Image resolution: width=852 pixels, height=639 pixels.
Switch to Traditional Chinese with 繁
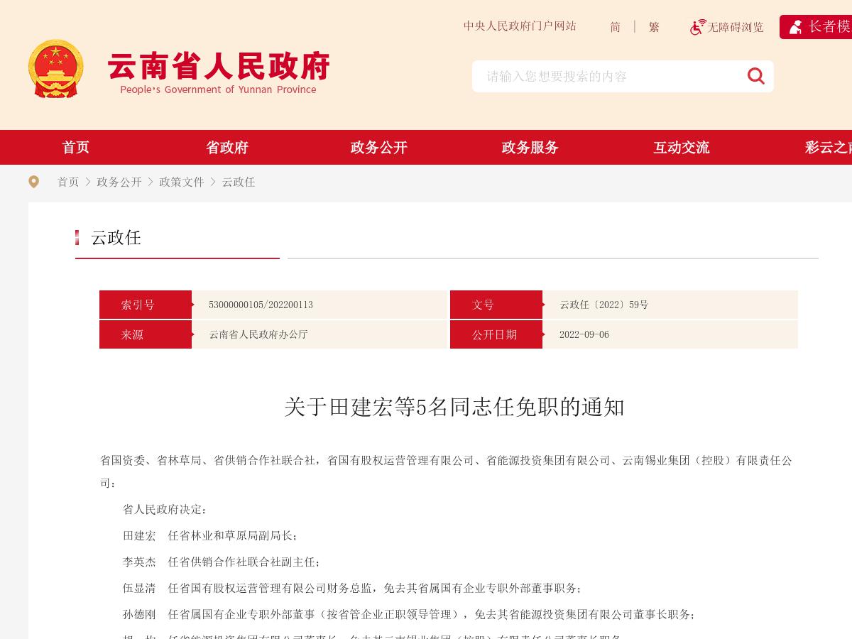point(653,27)
